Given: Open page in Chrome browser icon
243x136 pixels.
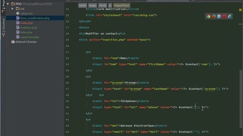Looking at the screenshot, I should click(x=208, y=16).
